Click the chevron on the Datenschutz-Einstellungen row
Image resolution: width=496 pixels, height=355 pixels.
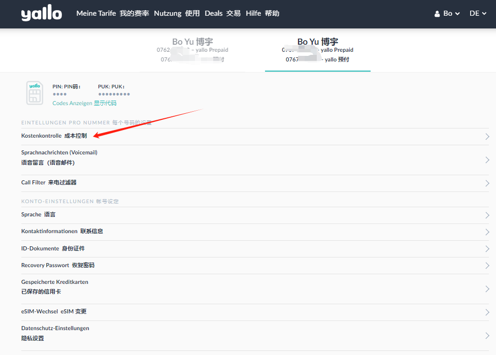click(x=487, y=336)
